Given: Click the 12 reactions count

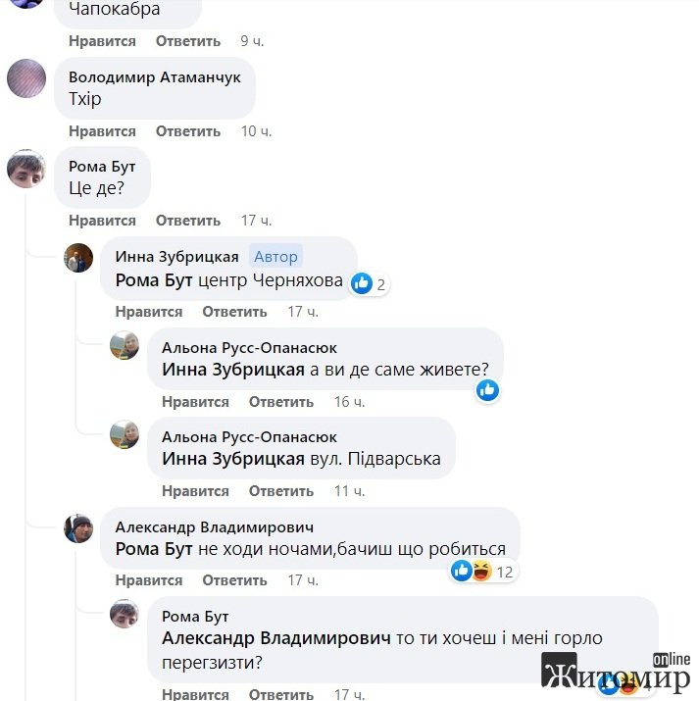Looking at the screenshot, I should click(x=505, y=572).
